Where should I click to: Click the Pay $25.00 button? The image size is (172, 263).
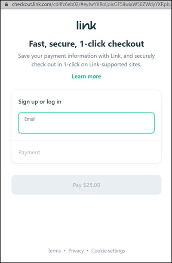(86, 185)
